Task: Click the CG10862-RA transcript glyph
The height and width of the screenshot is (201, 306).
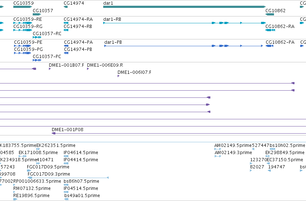Action: [x=270, y=30]
